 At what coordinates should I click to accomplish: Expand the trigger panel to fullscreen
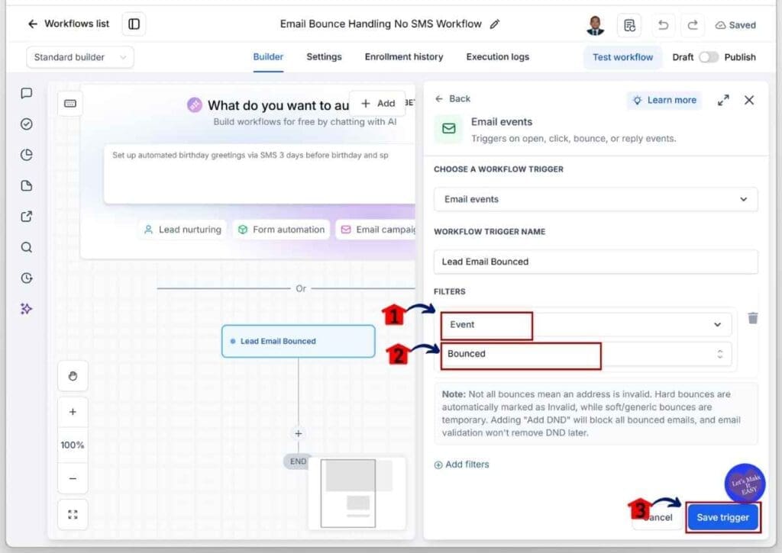(x=723, y=100)
